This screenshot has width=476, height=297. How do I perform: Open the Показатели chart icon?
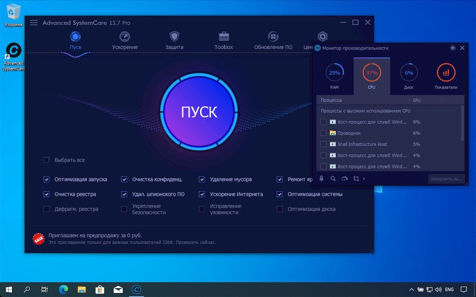coord(446,73)
